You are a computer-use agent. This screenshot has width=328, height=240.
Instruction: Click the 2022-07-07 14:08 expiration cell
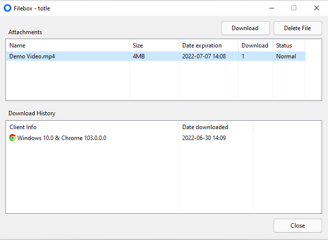pyautogui.click(x=204, y=56)
